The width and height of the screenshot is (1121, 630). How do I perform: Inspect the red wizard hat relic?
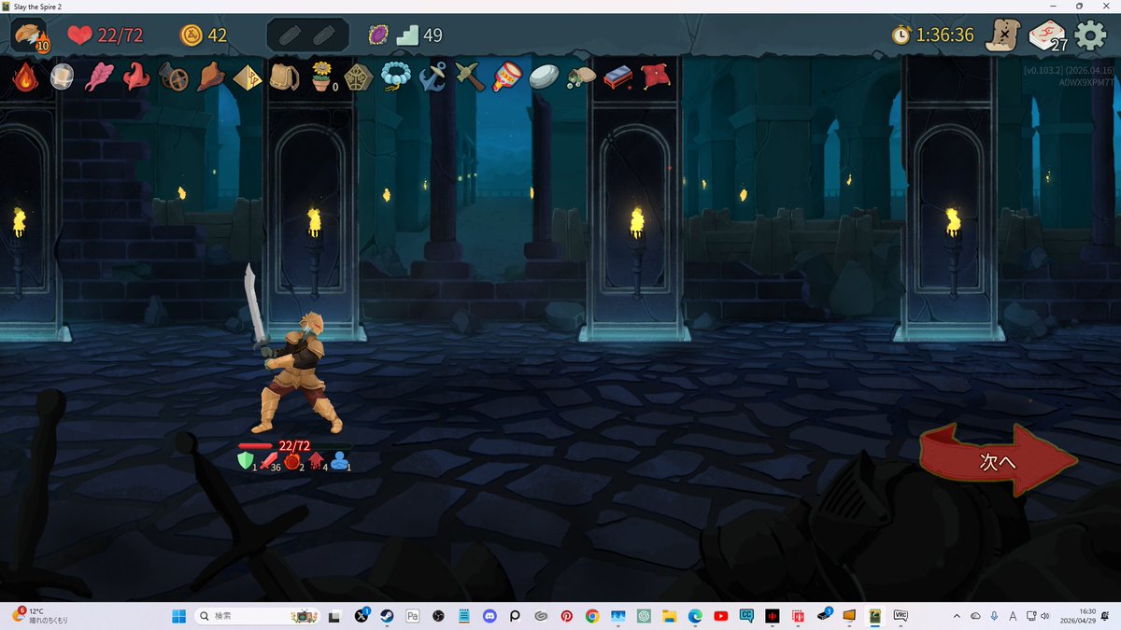(x=135, y=77)
